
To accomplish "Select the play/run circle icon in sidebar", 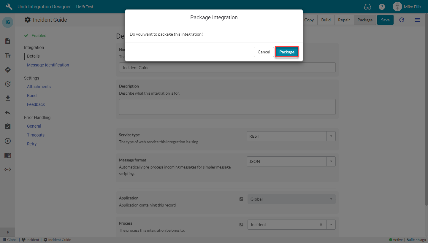I will tap(8, 141).
